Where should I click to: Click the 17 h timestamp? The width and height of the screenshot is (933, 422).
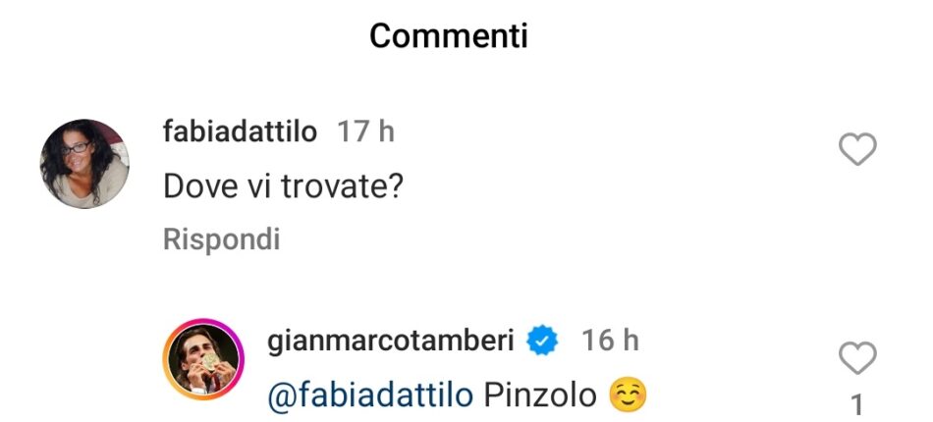(x=365, y=132)
